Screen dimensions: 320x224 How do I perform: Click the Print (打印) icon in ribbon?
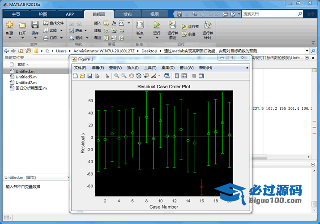point(46,38)
